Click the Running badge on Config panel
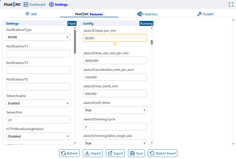Image resolution: width=236 pixels, height=159 pixels. coord(146,24)
